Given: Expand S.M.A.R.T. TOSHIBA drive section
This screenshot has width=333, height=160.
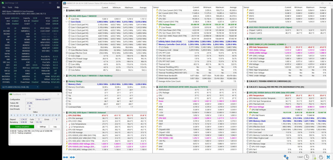Looking at the screenshot, I should tap(245, 81).
